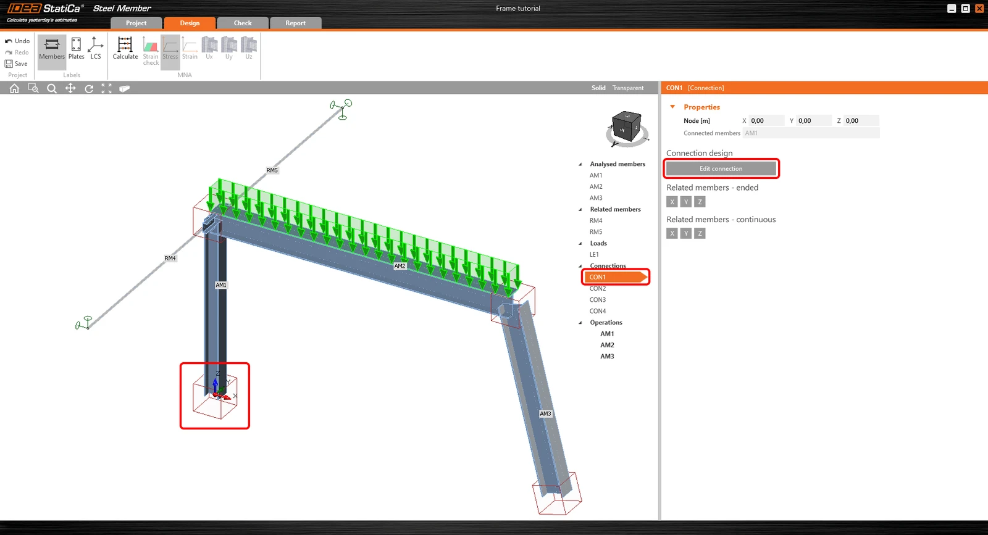Toggle Members labels in the ribbon
This screenshot has width=988, height=535.
click(x=52, y=48)
